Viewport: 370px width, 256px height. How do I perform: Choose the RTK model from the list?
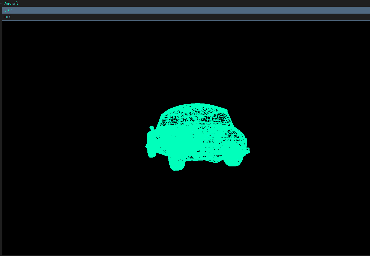[8, 17]
